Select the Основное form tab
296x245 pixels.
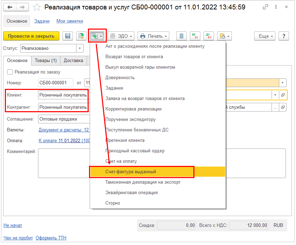pos(17,61)
